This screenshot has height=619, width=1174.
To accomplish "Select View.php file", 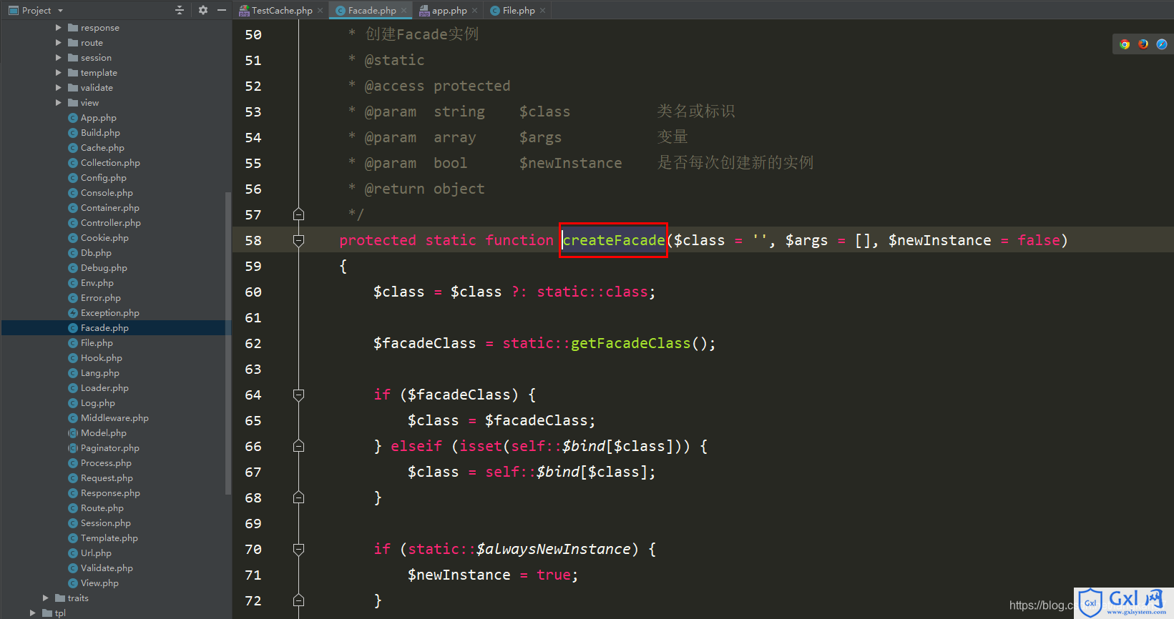I will [99, 583].
